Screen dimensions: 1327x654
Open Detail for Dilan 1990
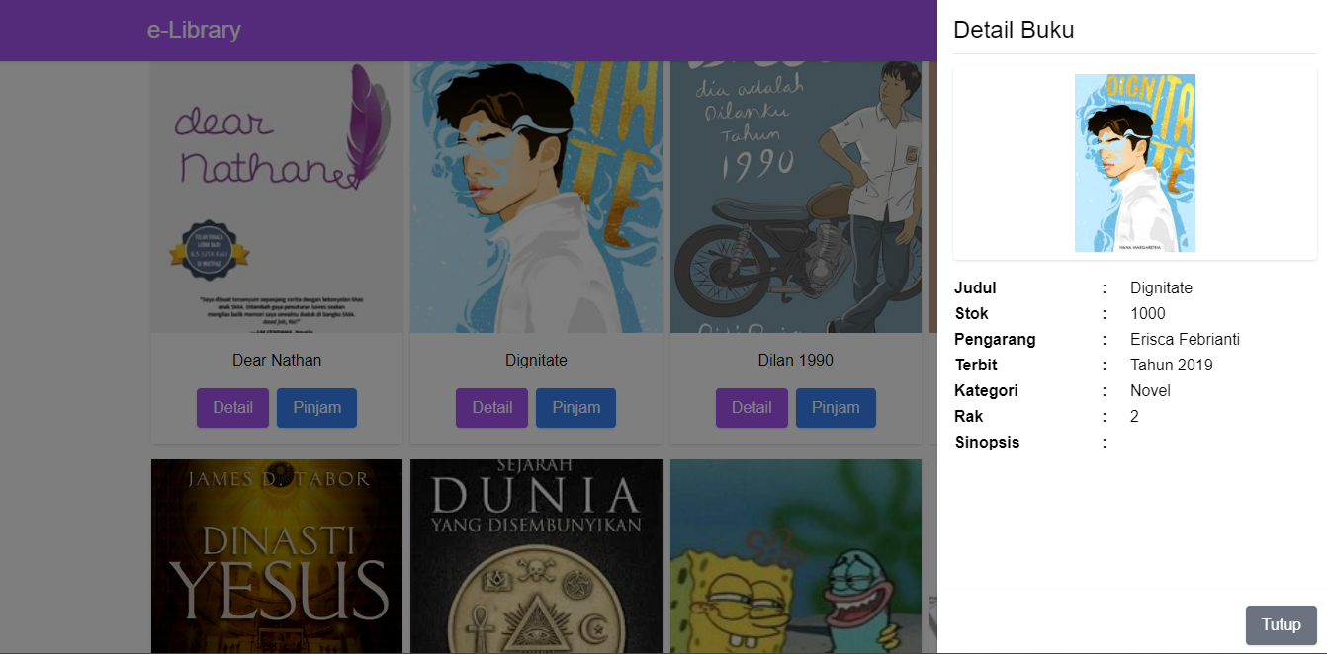(x=752, y=408)
